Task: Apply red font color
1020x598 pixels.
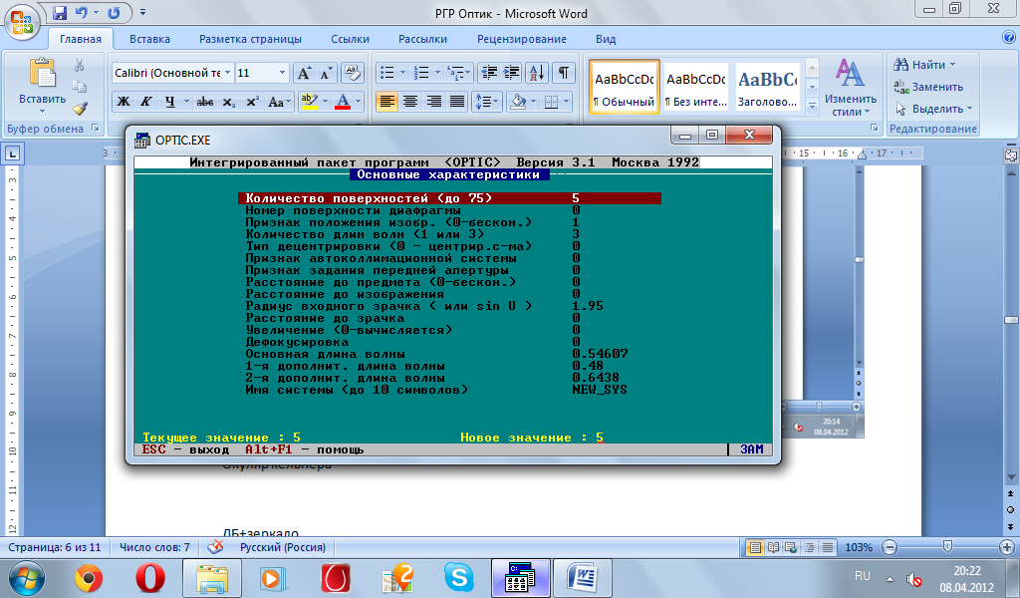Action: (343, 102)
